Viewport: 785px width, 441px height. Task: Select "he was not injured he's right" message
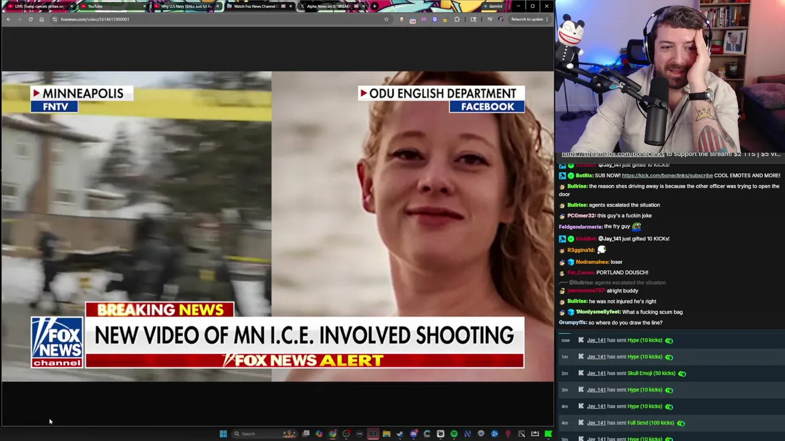pyautogui.click(x=622, y=301)
